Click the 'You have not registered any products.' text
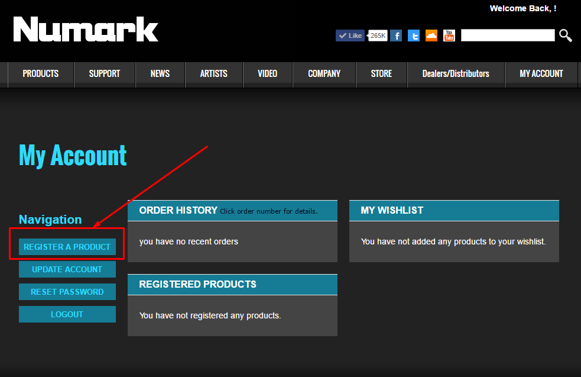 point(210,315)
